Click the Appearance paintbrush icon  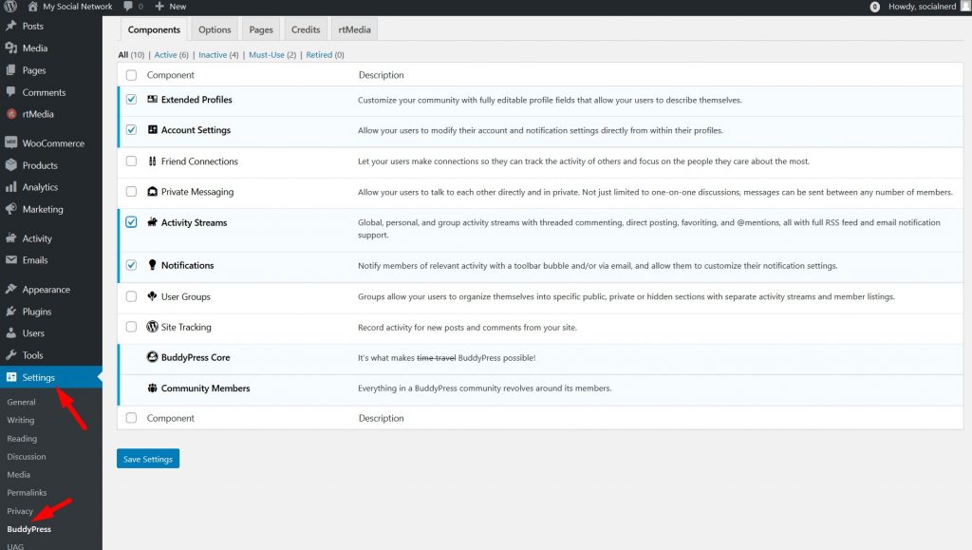(11, 289)
